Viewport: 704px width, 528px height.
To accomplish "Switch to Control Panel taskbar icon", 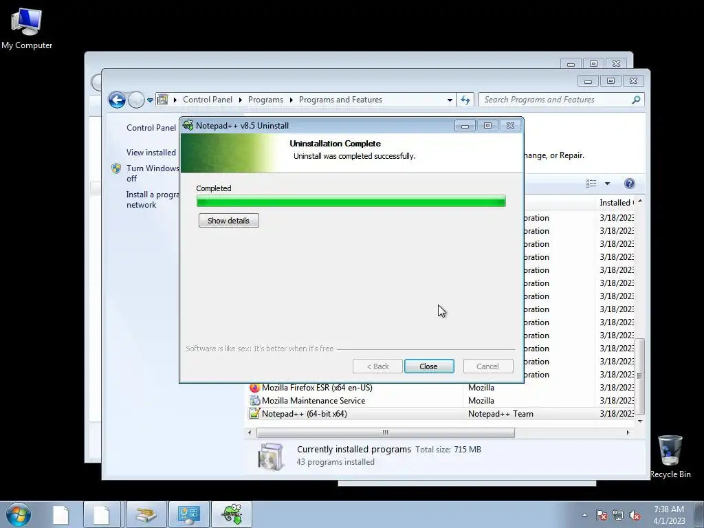I will click(x=188, y=514).
